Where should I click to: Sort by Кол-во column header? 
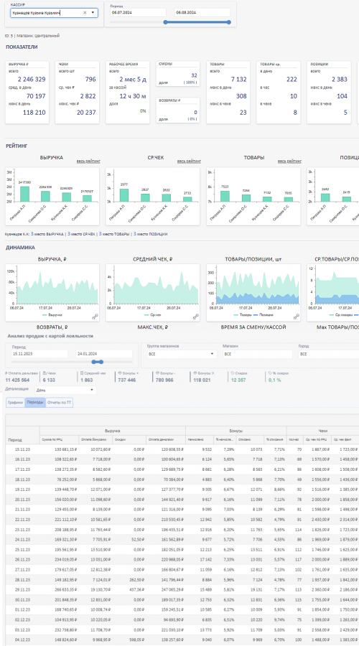294,440
